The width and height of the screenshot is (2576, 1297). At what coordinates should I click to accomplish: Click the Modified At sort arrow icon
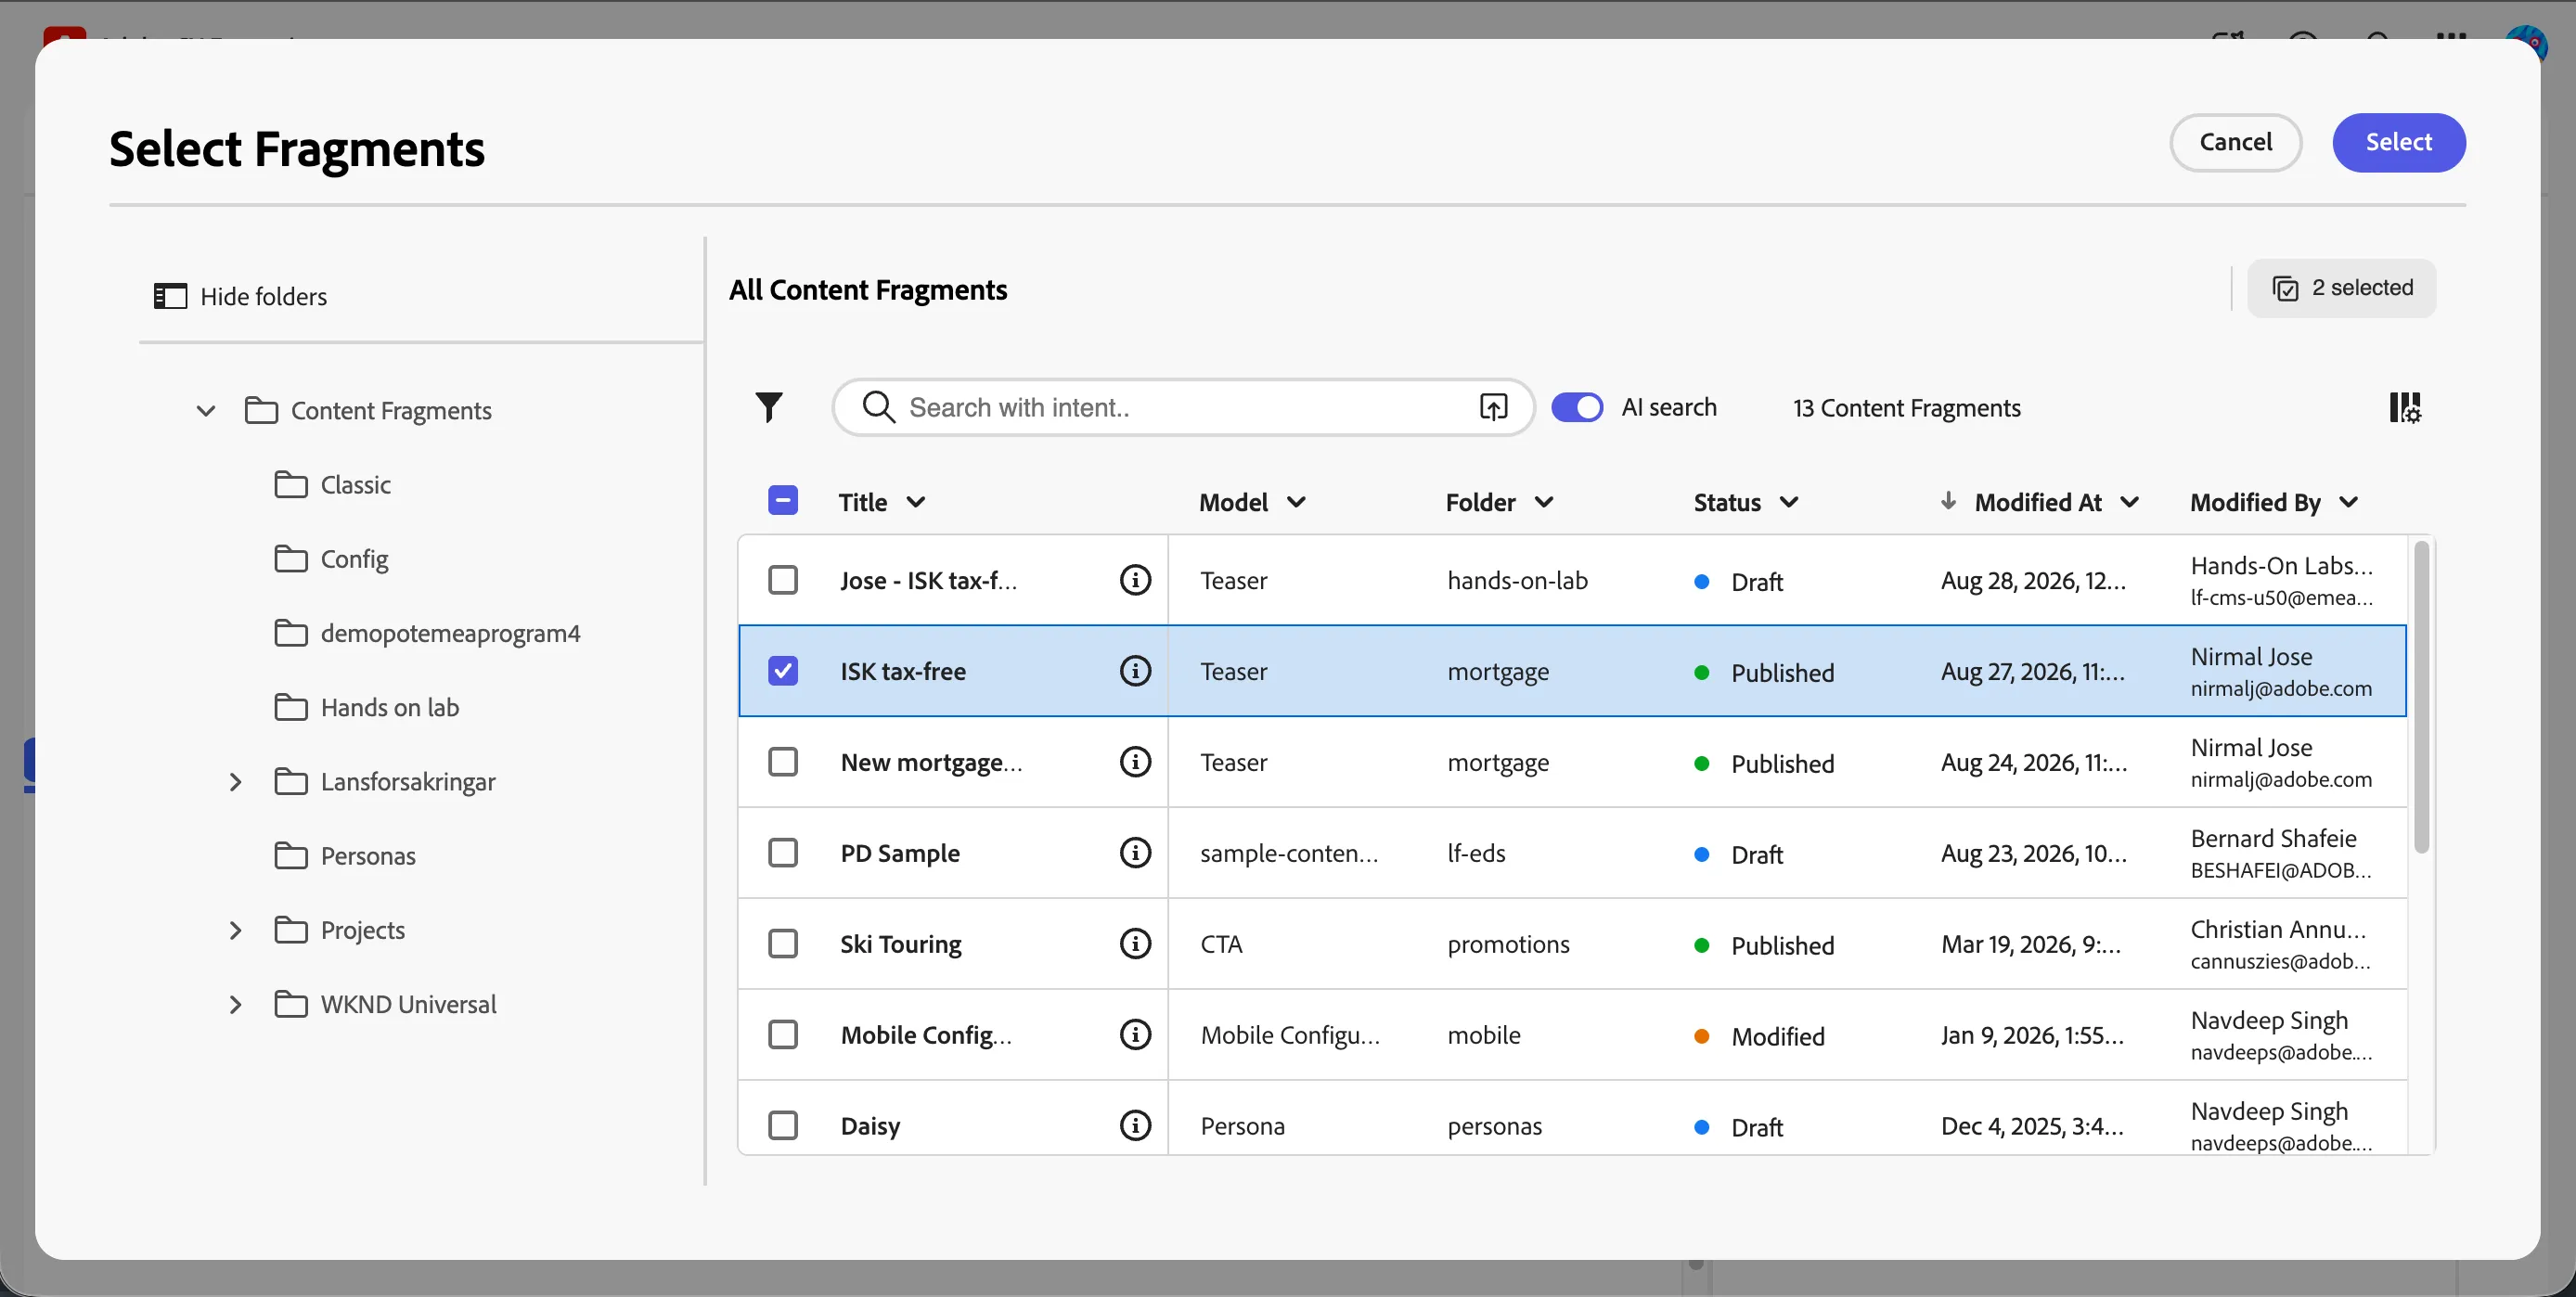[1948, 501]
